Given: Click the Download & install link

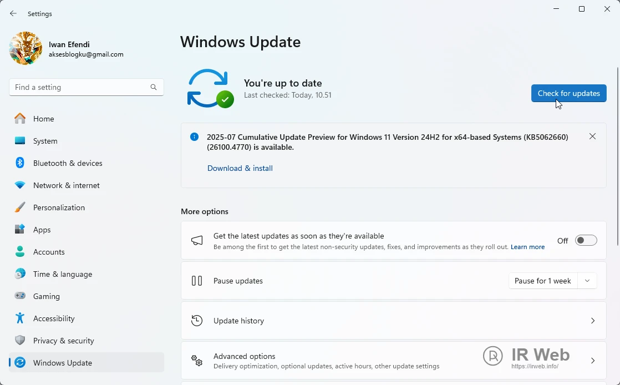Looking at the screenshot, I should tap(240, 168).
